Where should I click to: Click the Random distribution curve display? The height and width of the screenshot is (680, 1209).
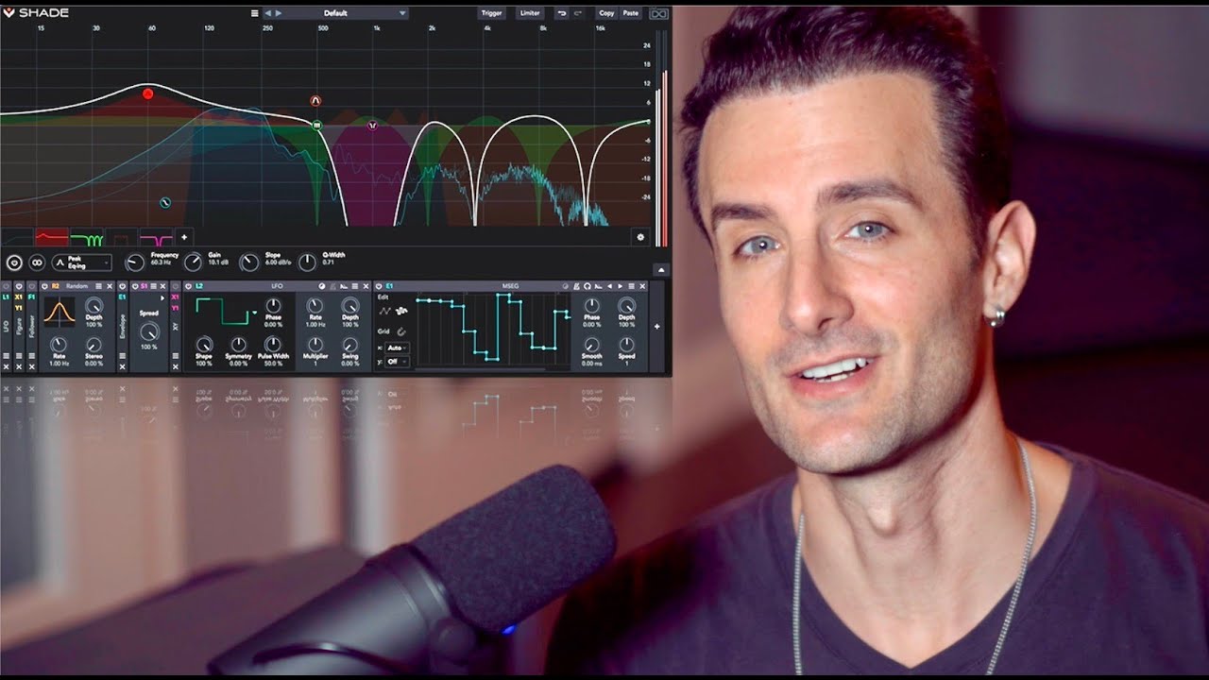click(60, 312)
